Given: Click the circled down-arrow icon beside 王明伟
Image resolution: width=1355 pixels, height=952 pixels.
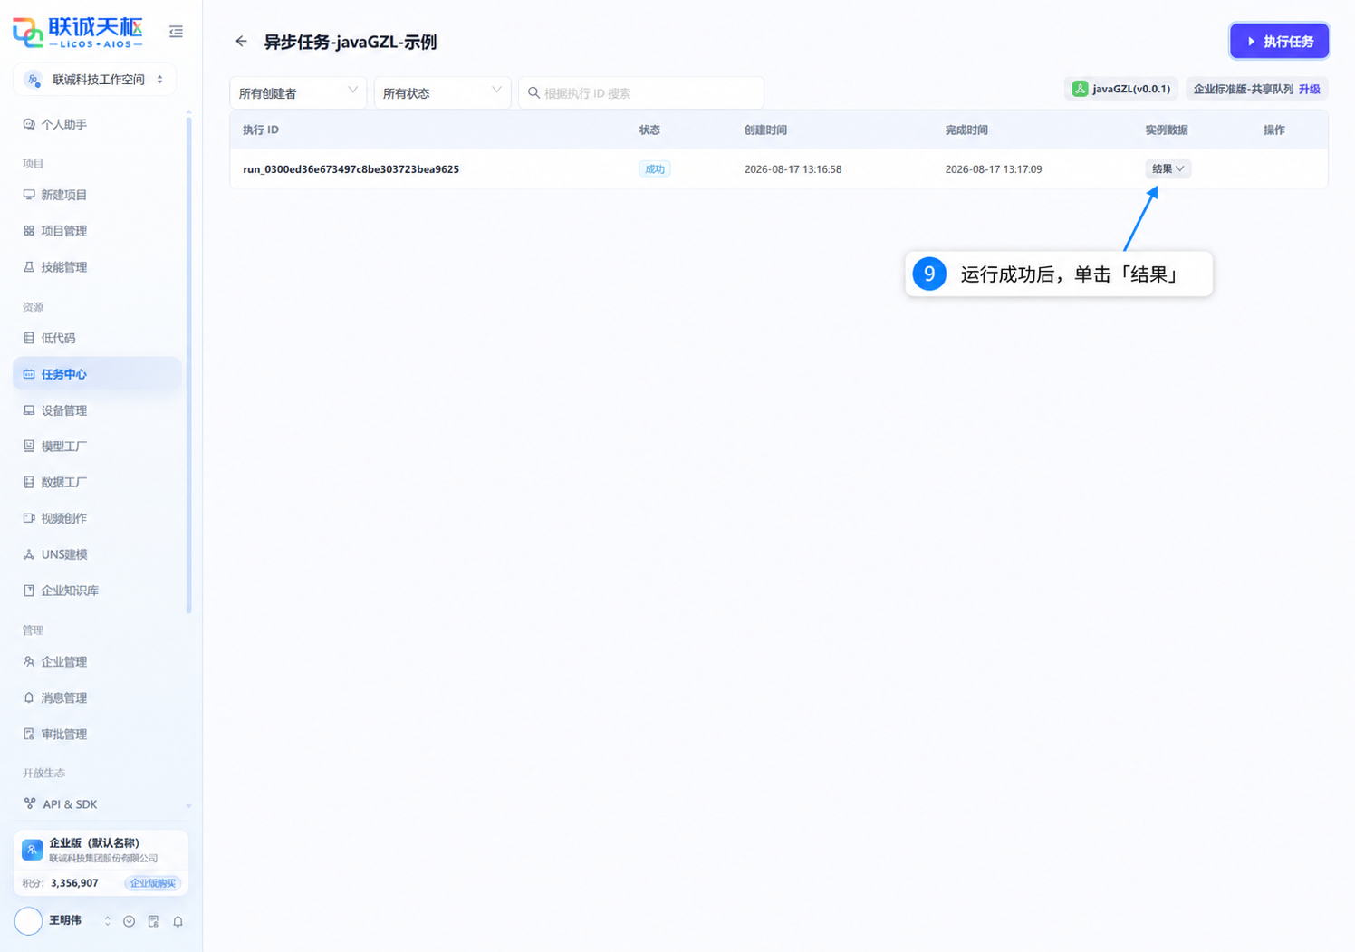Looking at the screenshot, I should 130,921.
